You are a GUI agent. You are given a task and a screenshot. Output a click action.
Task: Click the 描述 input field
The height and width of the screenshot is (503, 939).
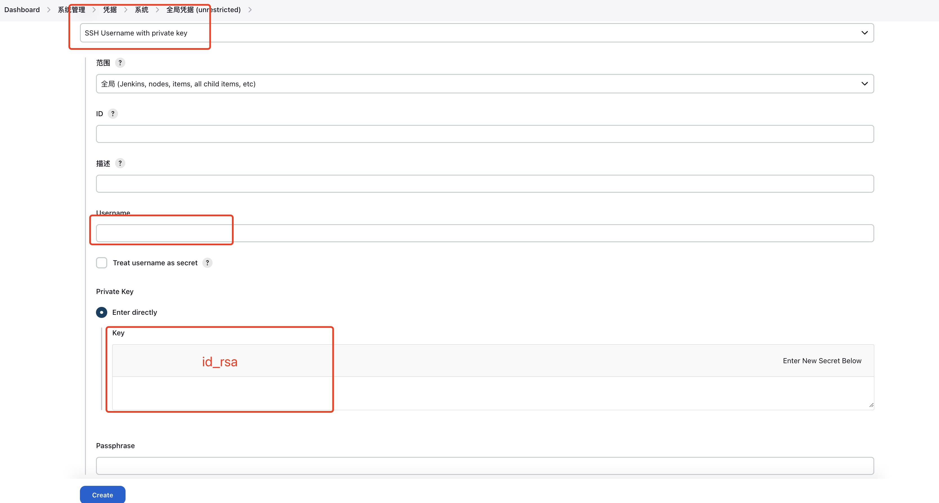(x=484, y=184)
